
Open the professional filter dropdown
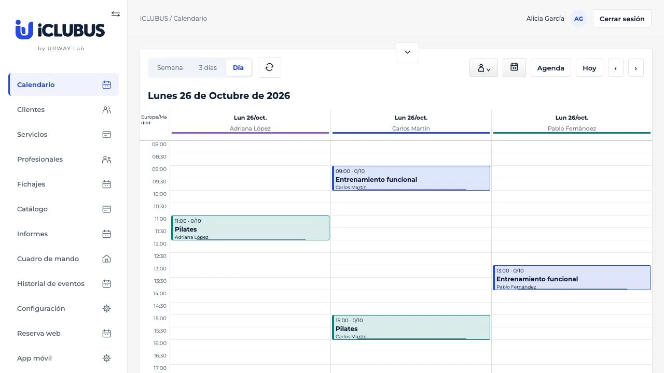tap(484, 68)
